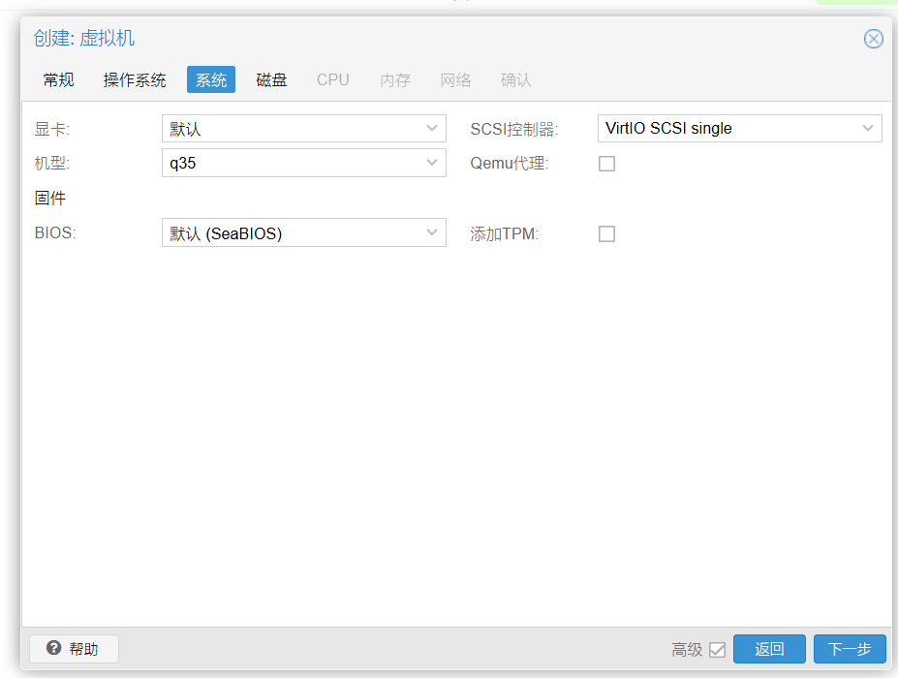
Task: Click the SCSI控制器 label
Action: point(513,130)
